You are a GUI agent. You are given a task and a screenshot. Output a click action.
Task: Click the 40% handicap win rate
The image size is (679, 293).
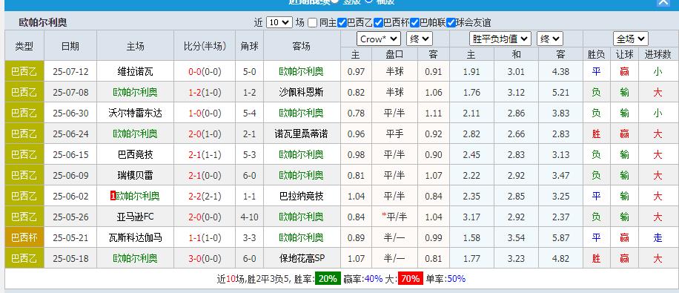[374, 279]
